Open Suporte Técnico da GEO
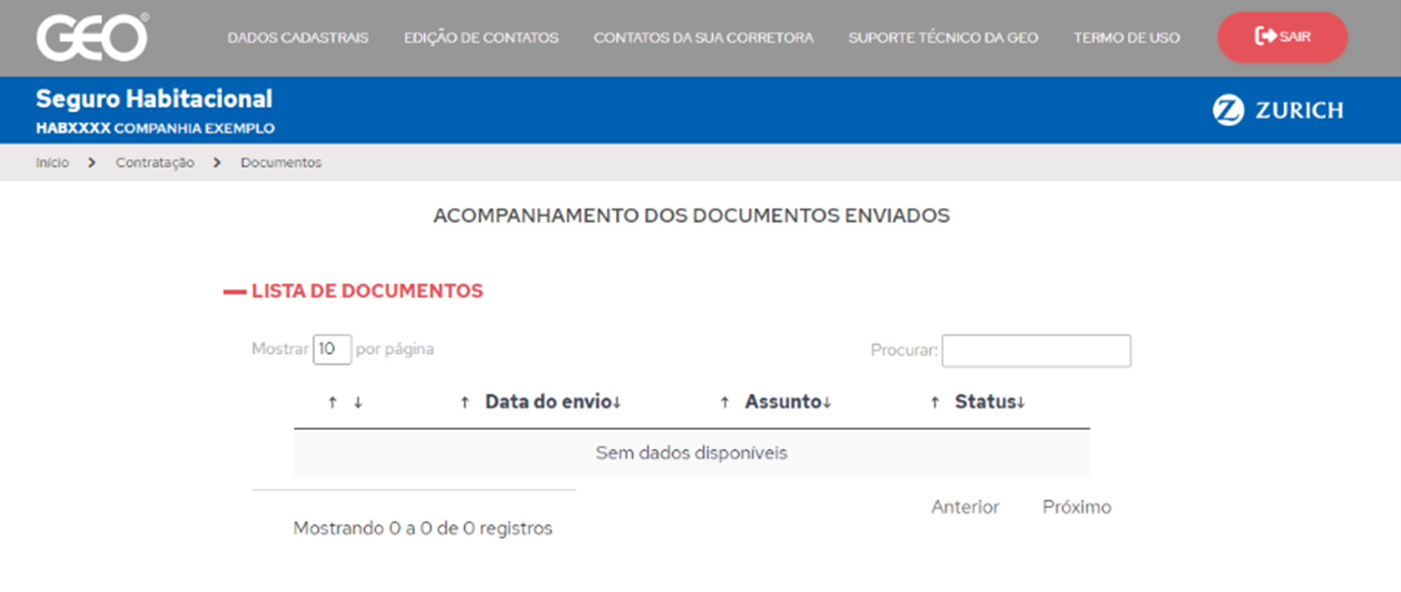This screenshot has height=592, width=1401. coord(943,37)
